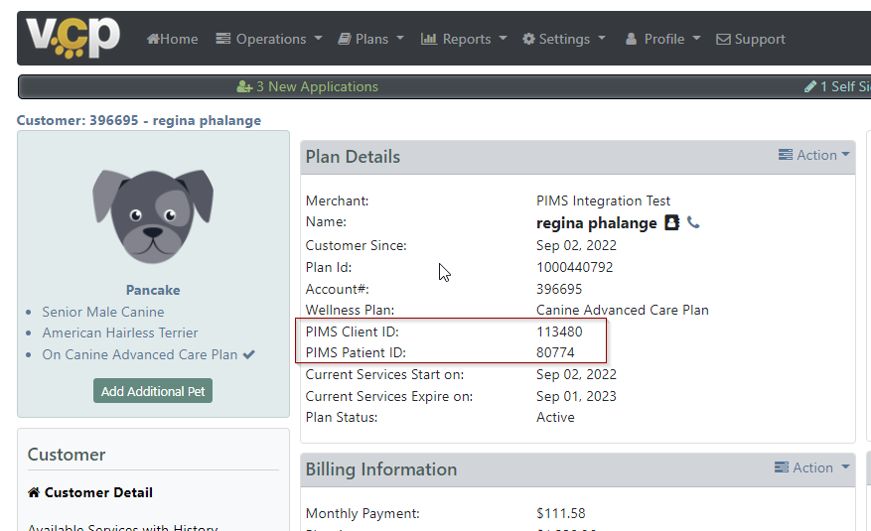Click the Billing Information Action list icon
871x531 pixels.
tap(782, 467)
